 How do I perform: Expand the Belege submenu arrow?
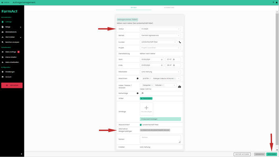click(x=21, y=27)
